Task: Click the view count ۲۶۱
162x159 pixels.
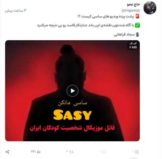Action: click(34, 152)
